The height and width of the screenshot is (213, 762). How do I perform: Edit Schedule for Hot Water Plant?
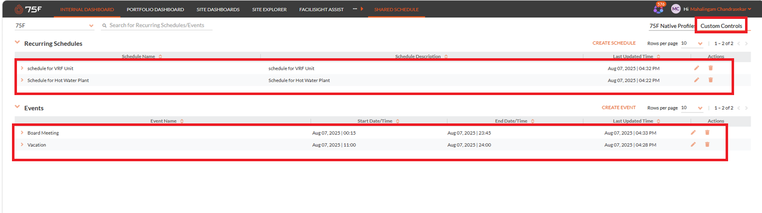pyautogui.click(x=697, y=80)
